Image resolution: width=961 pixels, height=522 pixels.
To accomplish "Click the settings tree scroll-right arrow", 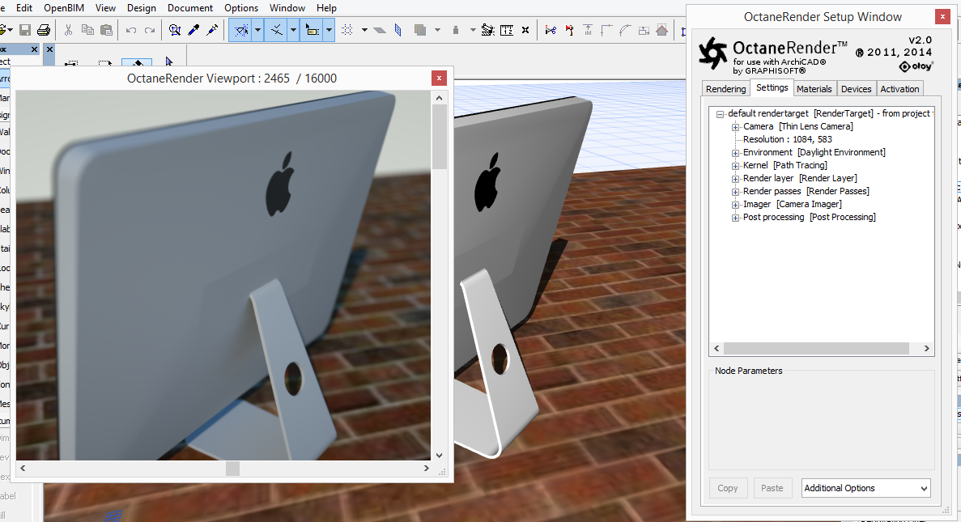I will tap(927, 348).
